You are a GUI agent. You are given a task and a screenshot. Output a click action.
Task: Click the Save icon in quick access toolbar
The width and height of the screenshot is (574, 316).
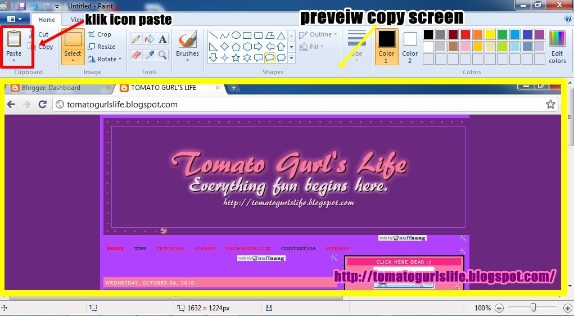click(x=21, y=6)
